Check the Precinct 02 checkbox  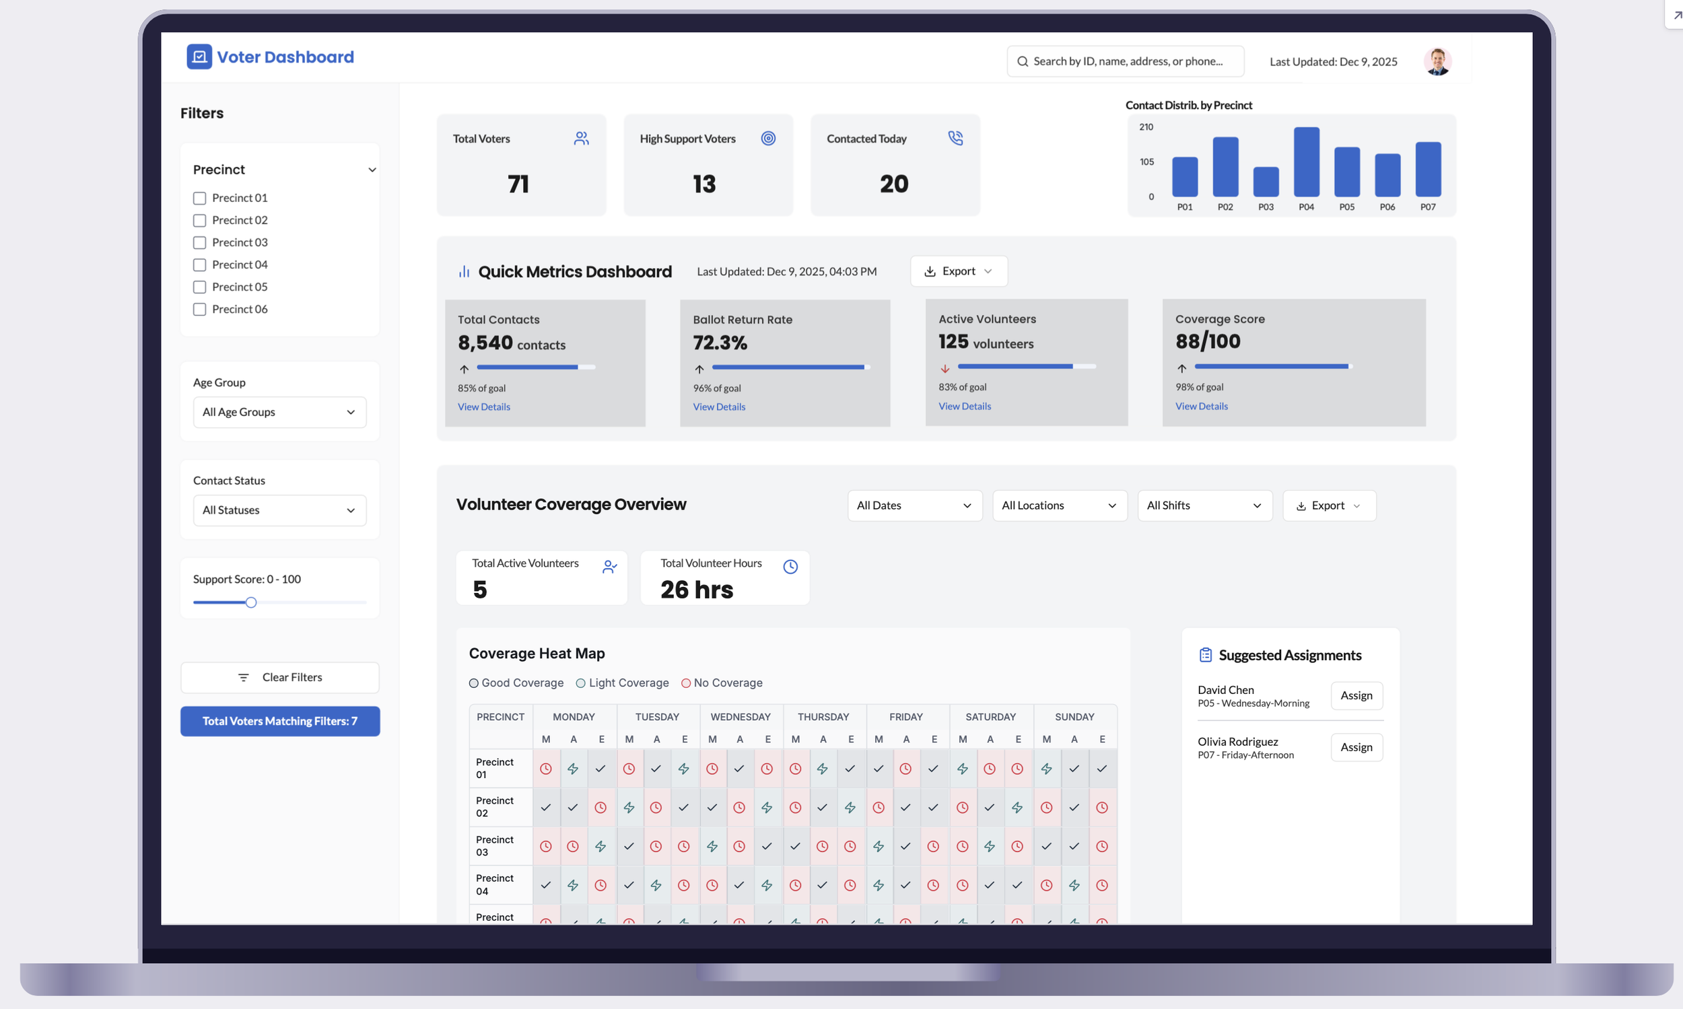199,221
